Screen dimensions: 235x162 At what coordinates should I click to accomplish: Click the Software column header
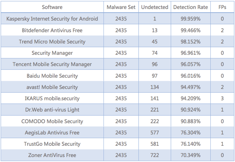pyautogui.click(x=52, y=7)
